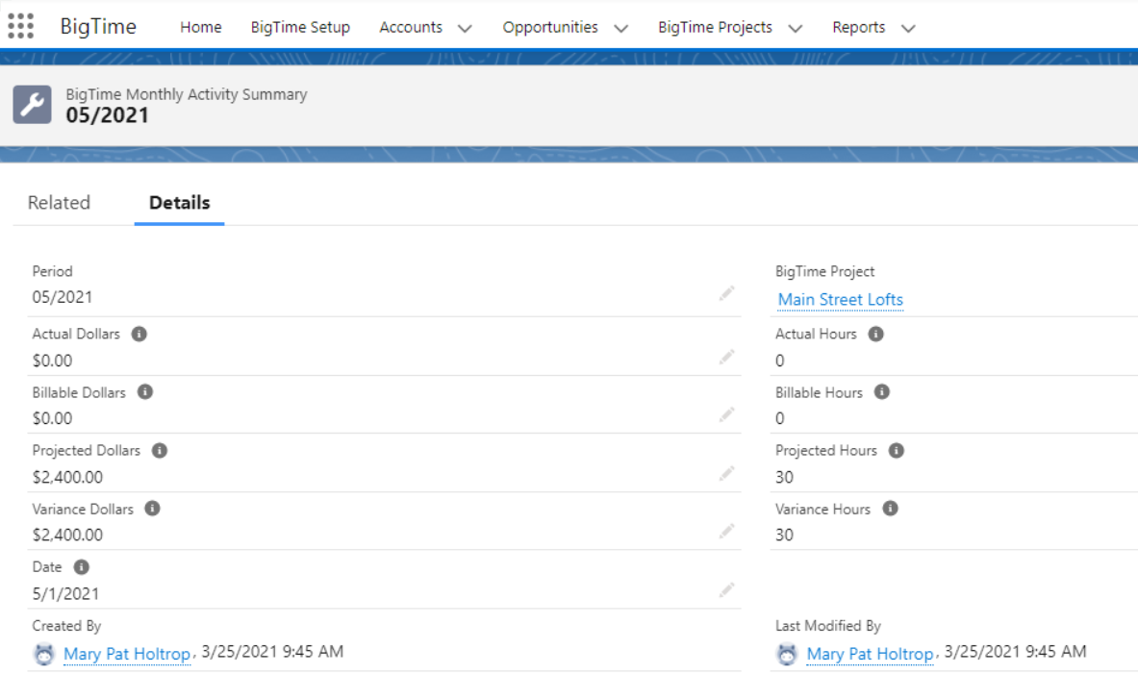Image resolution: width=1138 pixels, height=699 pixels.
Task: Click the Projected Dollars value $2,400.00
Action: pyautogui.click(x=67, y=477)
